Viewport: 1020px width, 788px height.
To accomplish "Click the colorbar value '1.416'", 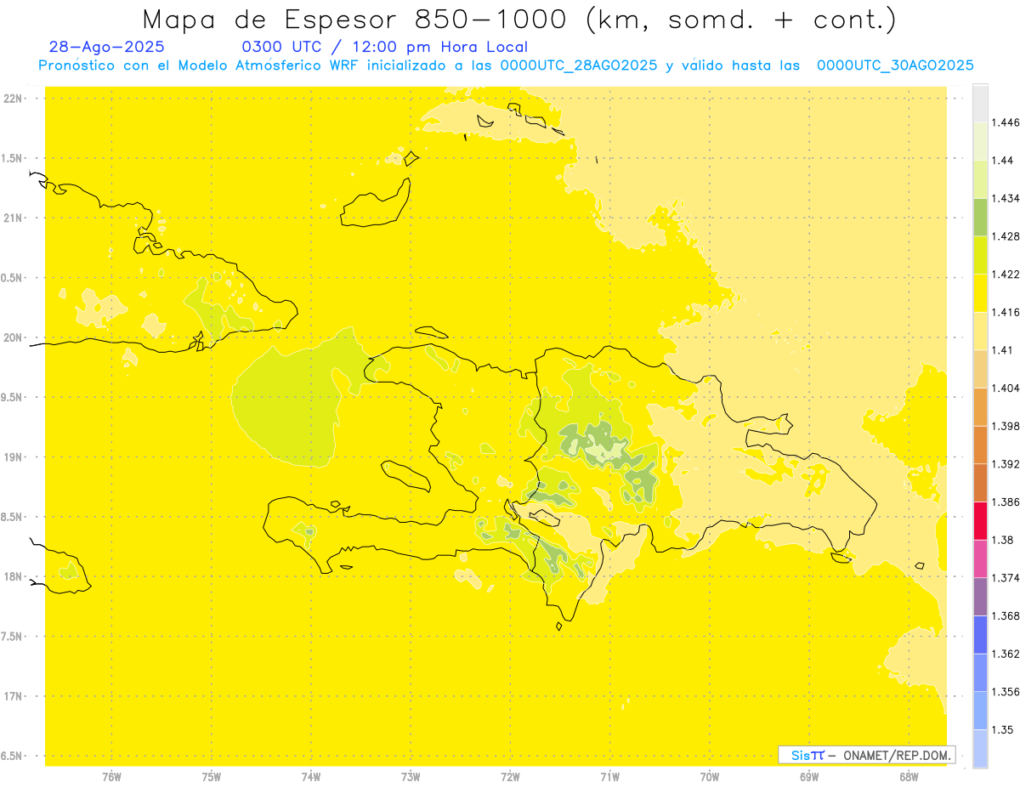I will pyautogui.click(x=1006, y=312).
